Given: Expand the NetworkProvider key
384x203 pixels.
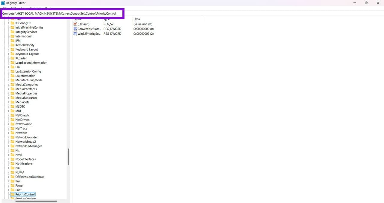Looking at the screenshot, I should 9,137.
